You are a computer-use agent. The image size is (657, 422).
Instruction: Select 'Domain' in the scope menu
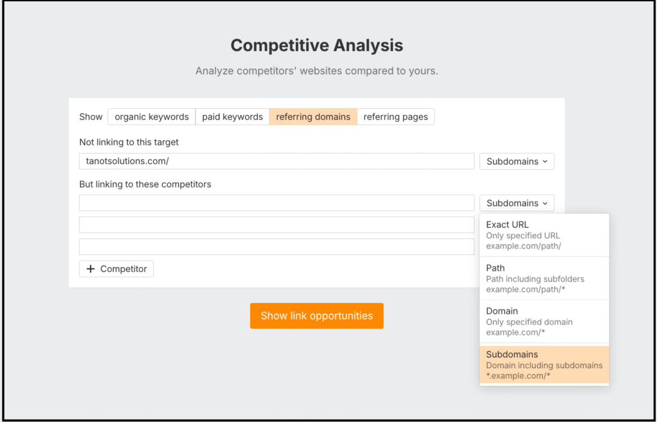[544, 321]
